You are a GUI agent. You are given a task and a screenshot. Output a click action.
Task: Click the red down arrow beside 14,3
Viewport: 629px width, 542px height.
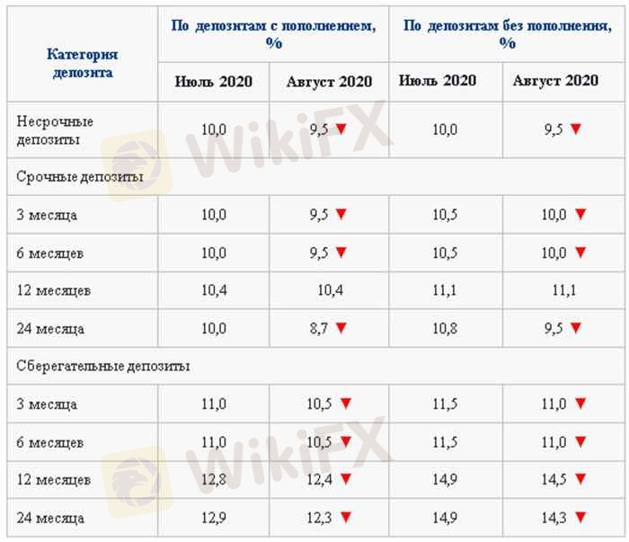[x=580, y=518]
